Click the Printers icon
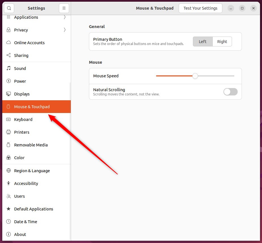Viewport: 262px width, 243px height. pyautogui.click(x=8, y=132)
